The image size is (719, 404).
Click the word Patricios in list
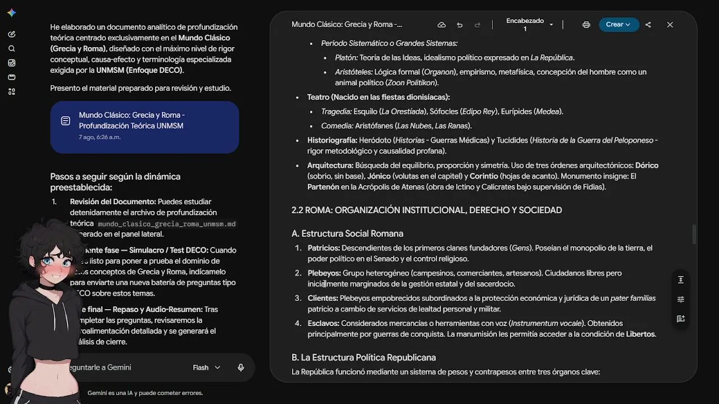tap(323, 248)
